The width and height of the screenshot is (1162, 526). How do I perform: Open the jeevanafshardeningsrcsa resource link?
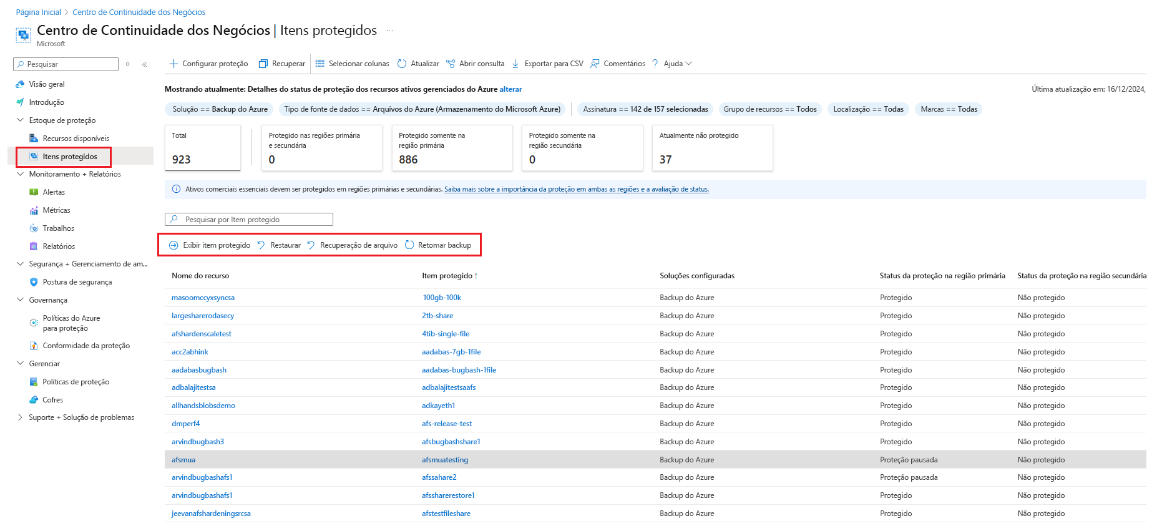point(211,514)
